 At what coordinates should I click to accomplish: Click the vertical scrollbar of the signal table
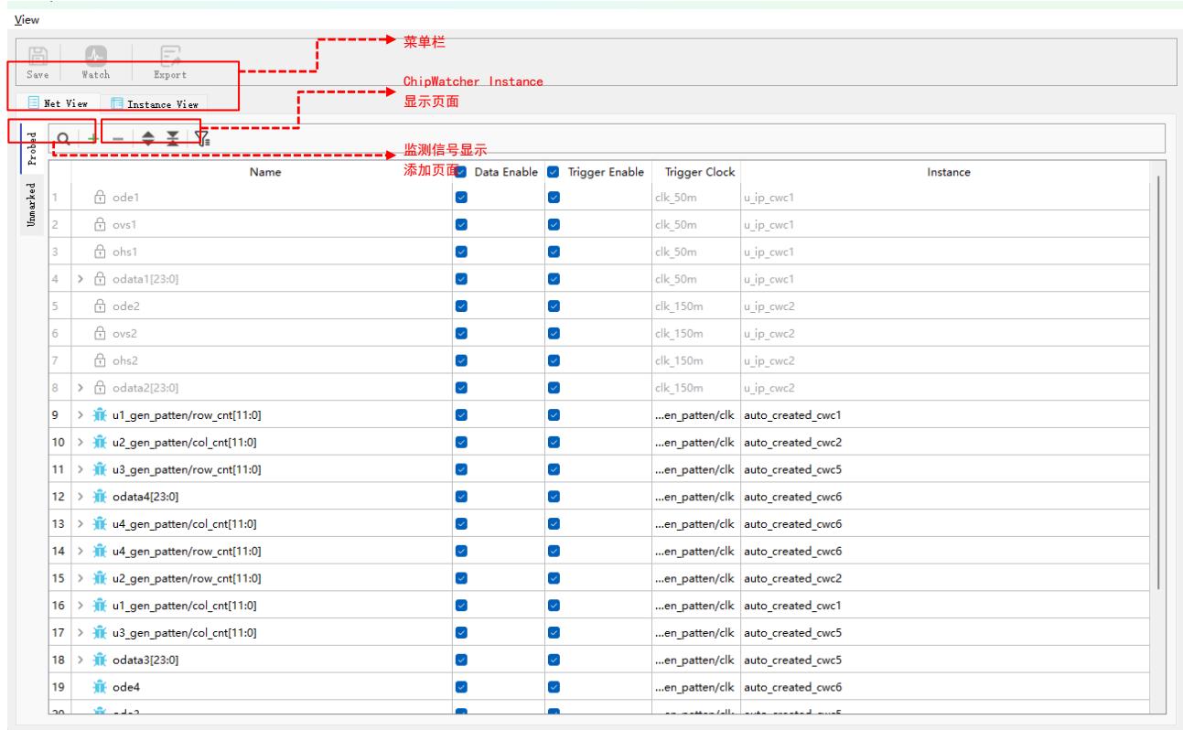coord(1160,382)
